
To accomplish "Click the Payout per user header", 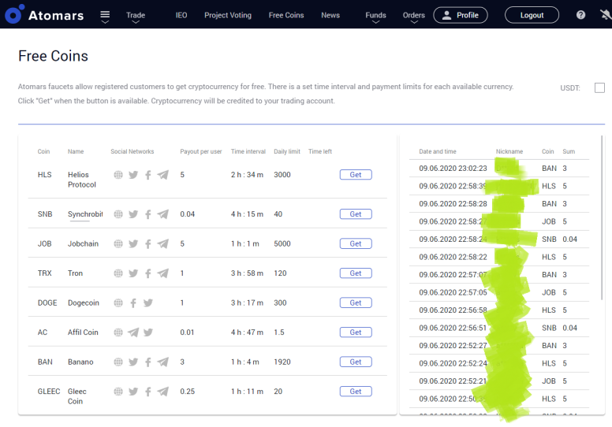I will 200,151.
